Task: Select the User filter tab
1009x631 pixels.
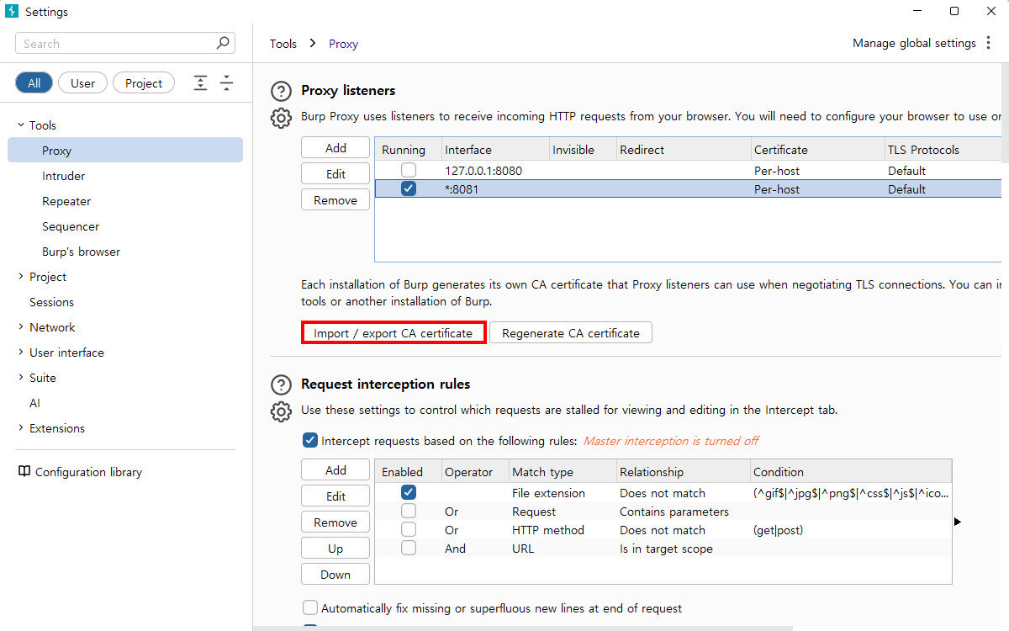Action: (82, 83)
